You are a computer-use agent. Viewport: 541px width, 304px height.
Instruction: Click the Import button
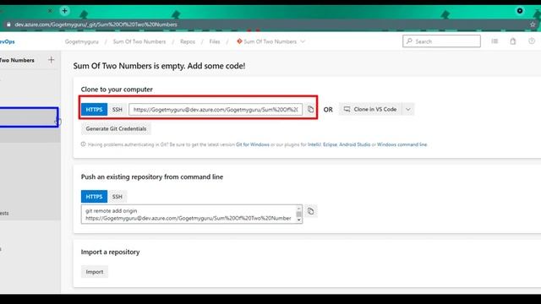95,272
